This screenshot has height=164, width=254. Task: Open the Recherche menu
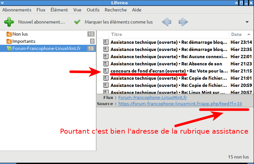(x=116, y=10)
